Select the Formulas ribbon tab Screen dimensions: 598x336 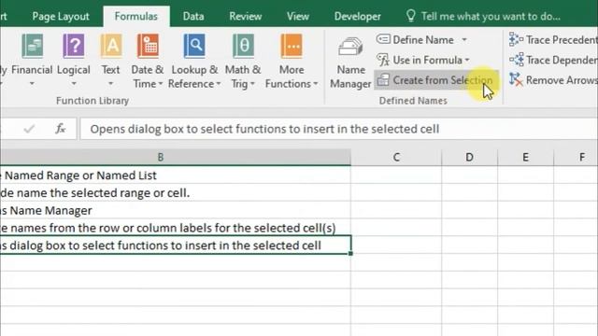coord(136,17)
